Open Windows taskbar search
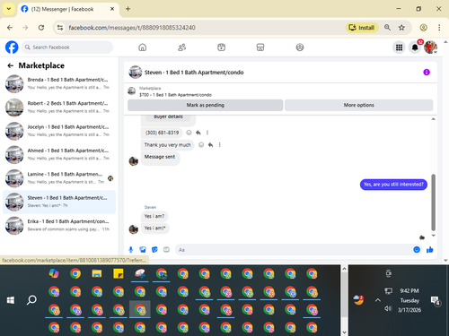The width and height of the screenshot is (449, 336). (31, 300)
